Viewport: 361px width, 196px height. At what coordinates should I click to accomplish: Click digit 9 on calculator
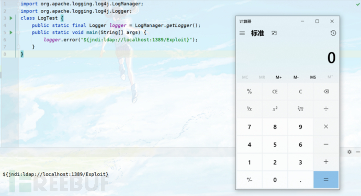coord(300,127)
